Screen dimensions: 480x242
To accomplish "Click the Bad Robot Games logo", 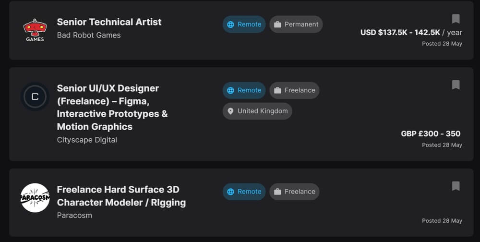I will (x=35, y=30).
